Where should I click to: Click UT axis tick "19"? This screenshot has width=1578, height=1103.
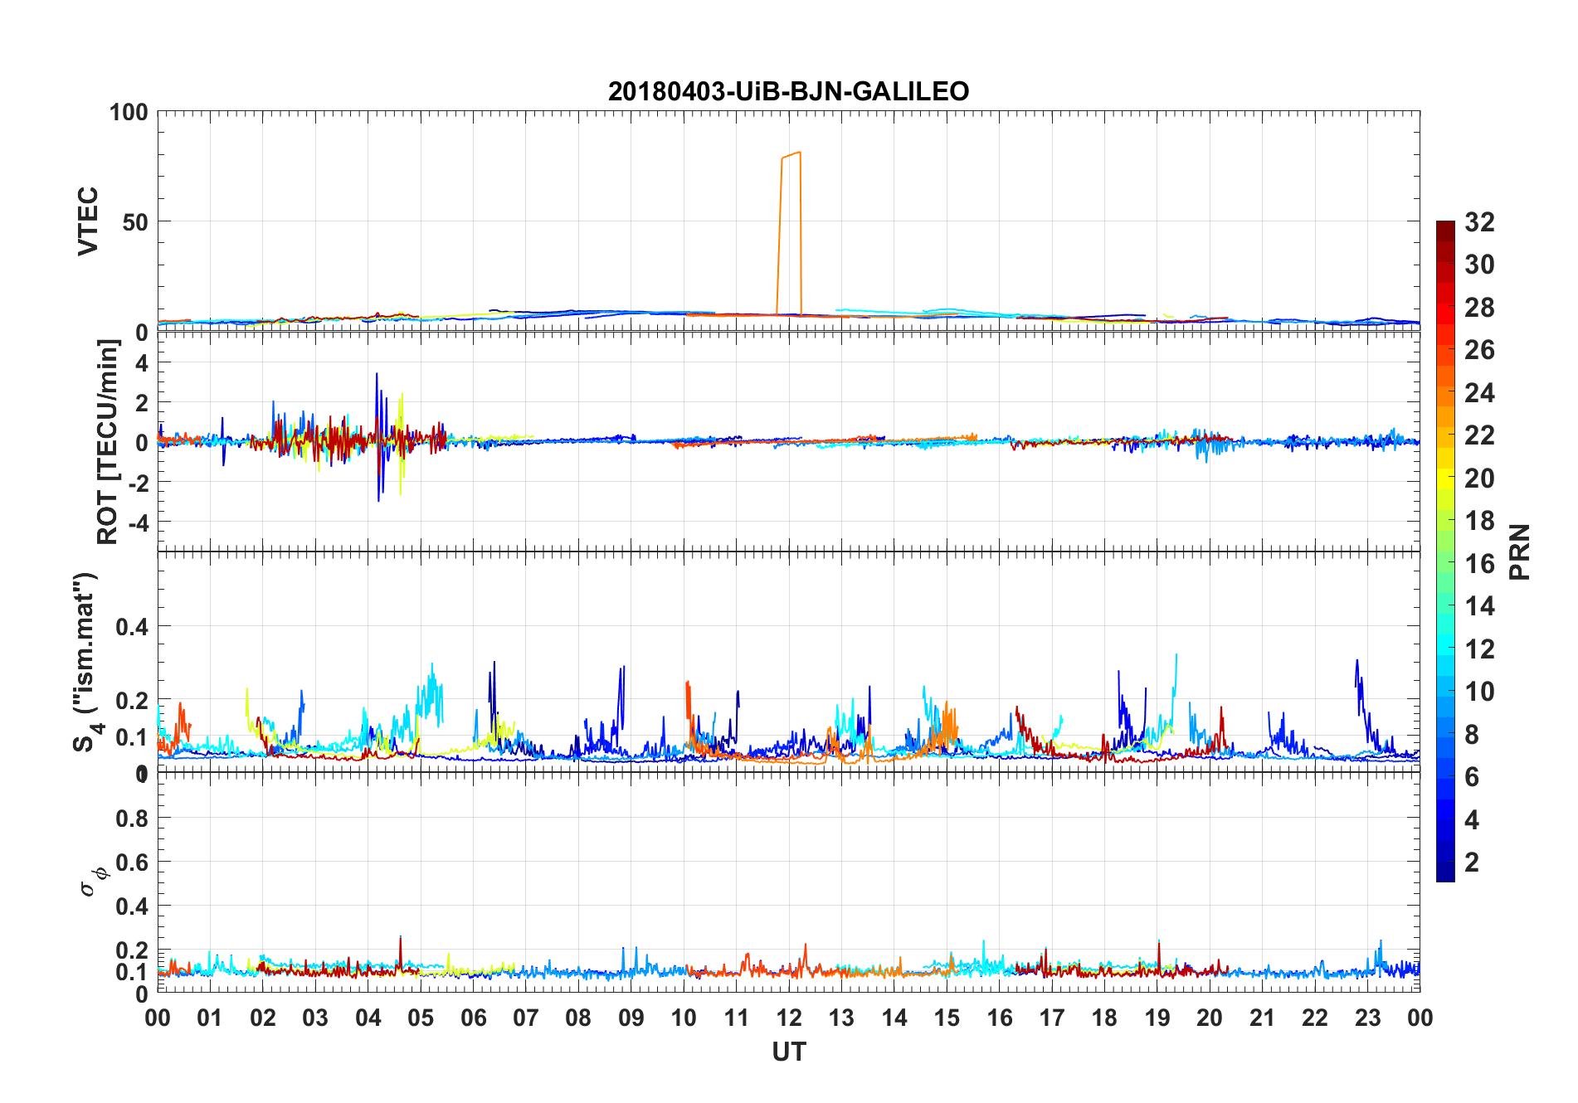(1157, 1018)
